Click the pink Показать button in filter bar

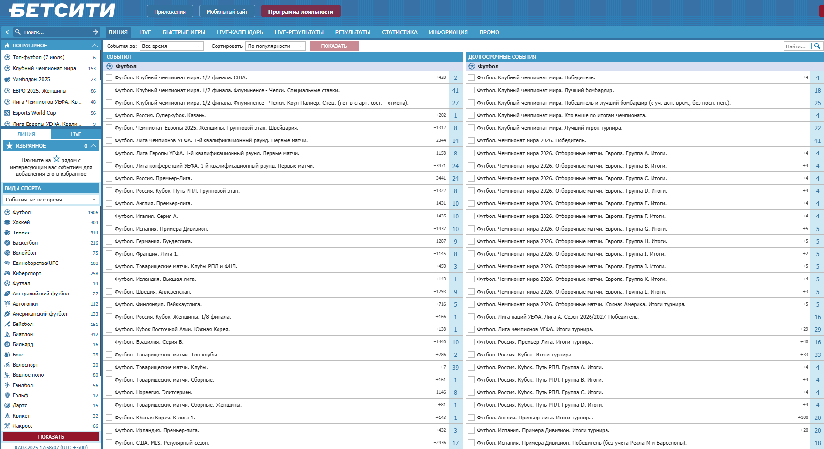pyautogui.click(x=334, y=46)
